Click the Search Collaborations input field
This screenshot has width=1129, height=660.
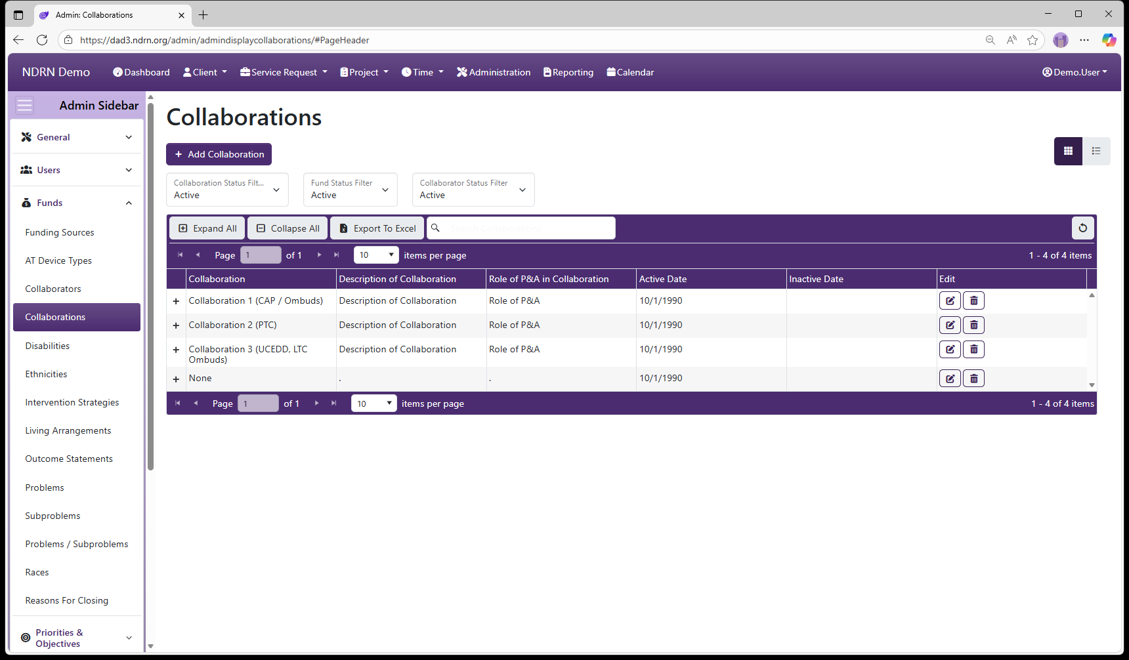pyautogui.click(x=521, y=228)
